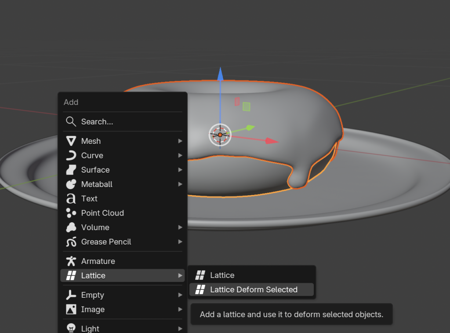Screen dimensions: 450x333
Task: Click the Grease Pencil squiggle icon
Action: tap(71, 242)
